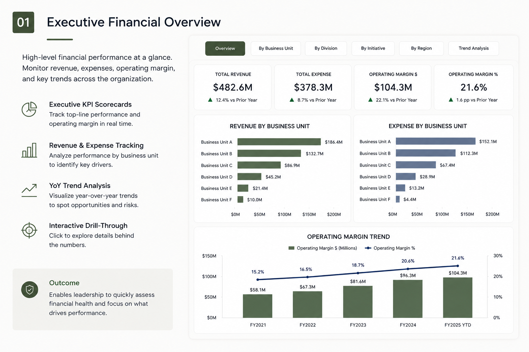Select the Business Unit B revenue bar

click(x=269, y=154)
